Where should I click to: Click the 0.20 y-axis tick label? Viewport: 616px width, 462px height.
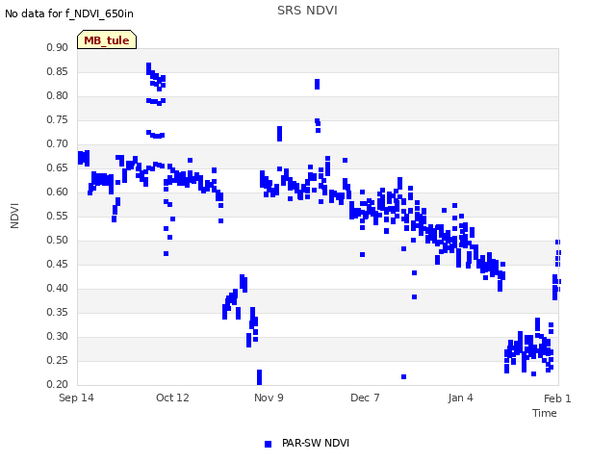click(x=58, y=384)
